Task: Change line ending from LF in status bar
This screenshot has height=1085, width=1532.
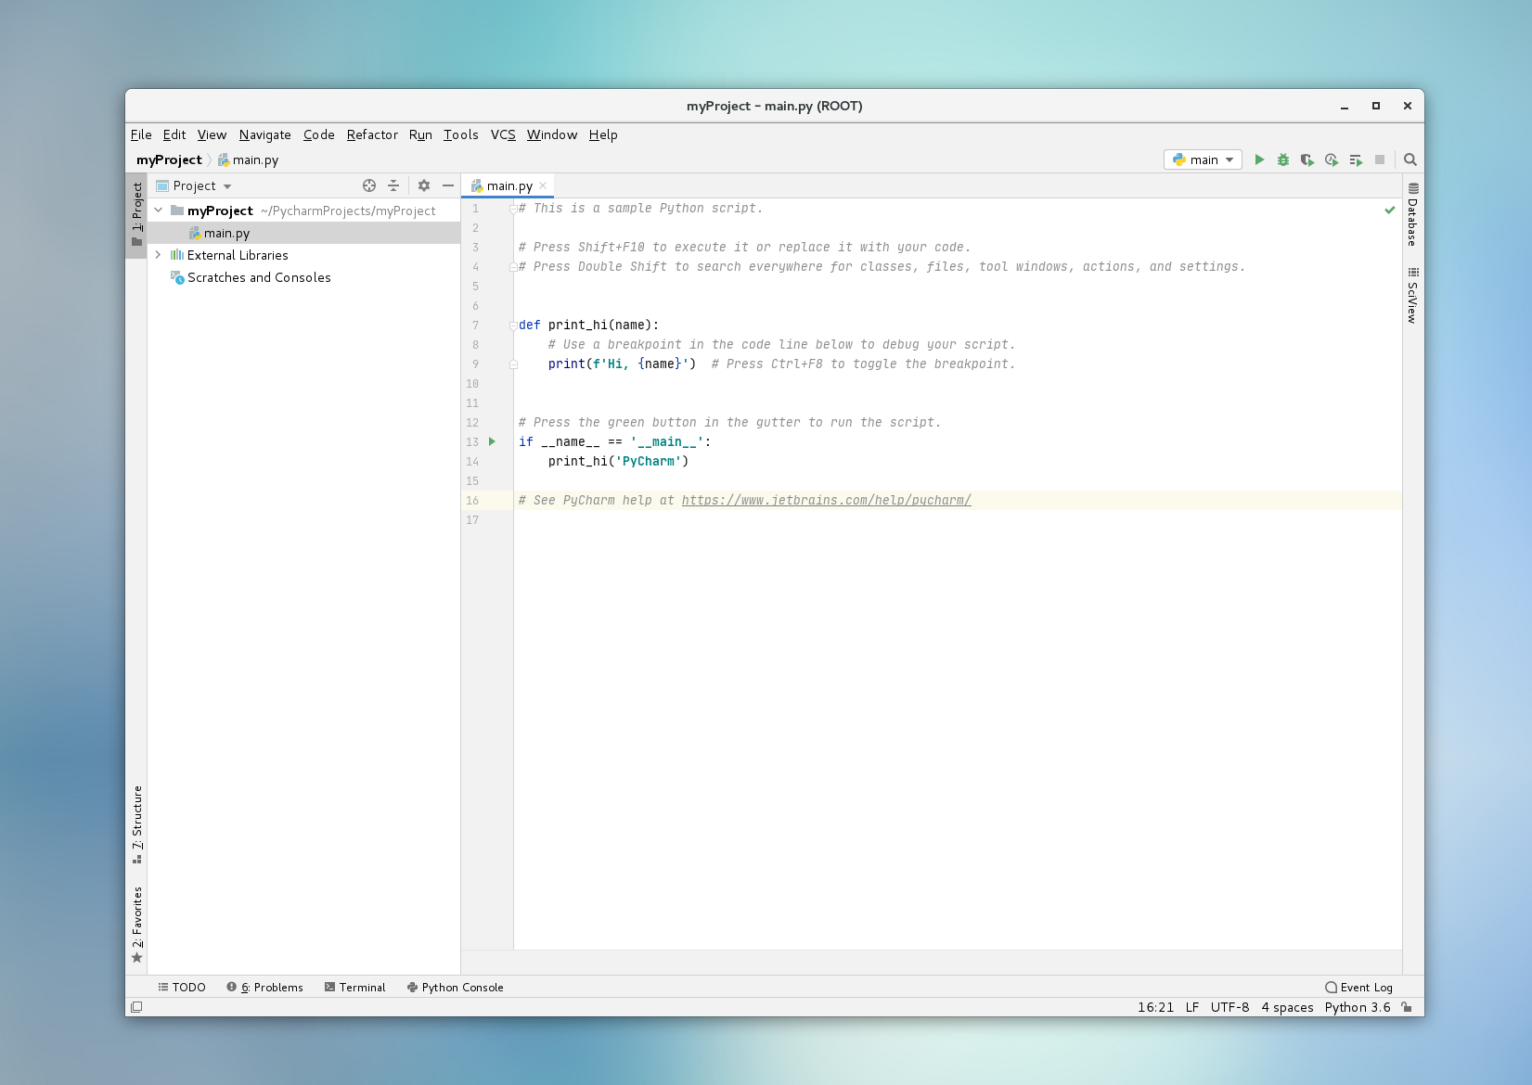Action: coord(1191,1007)
